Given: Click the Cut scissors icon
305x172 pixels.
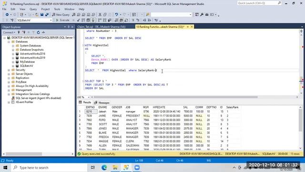Looking at the screenshot, I should (100, 15).
